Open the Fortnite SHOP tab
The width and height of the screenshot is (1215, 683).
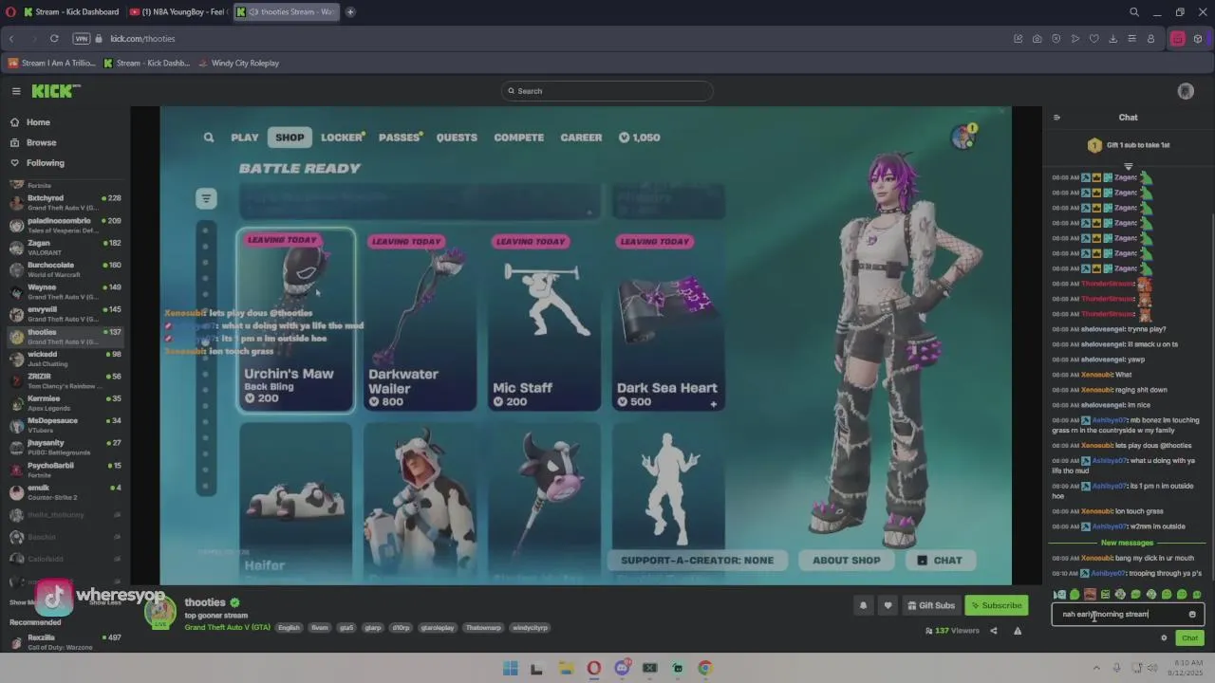click(290, 138)
